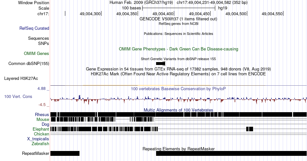Click Short Genetic Variants from dbSNP title

point(178,59)
